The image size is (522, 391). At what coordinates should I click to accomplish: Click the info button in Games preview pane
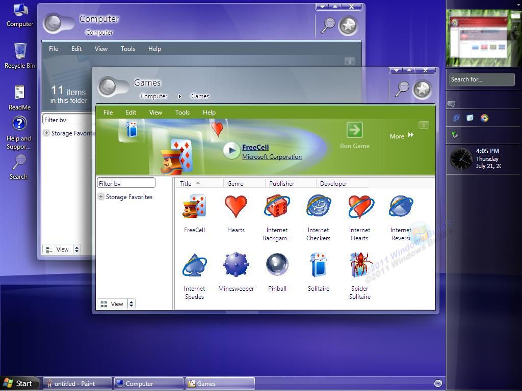[424, 125]
